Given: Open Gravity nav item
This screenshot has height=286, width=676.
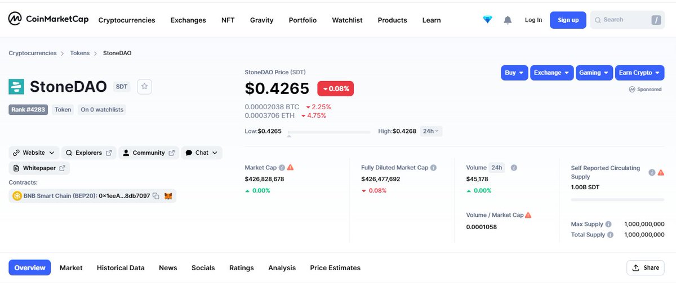Looking at the screenshot, I should tap(262, 20).
